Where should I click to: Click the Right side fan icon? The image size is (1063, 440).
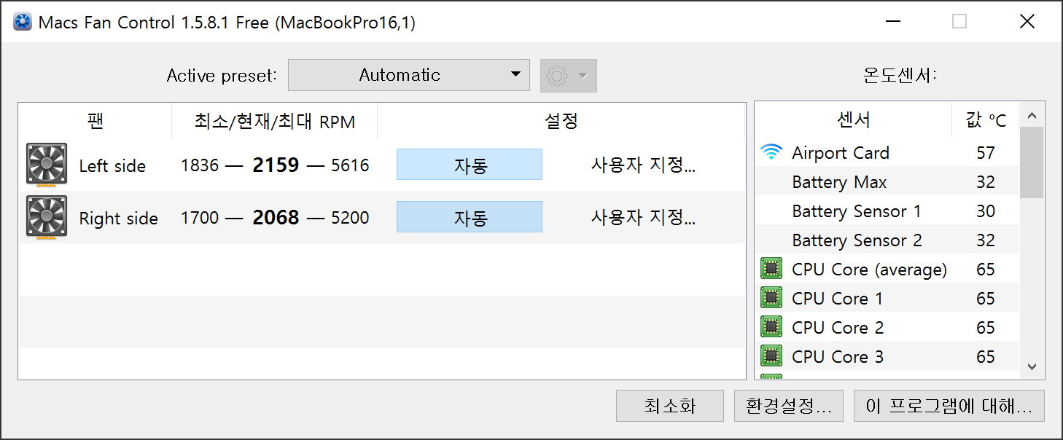click(x=47, y=216)
